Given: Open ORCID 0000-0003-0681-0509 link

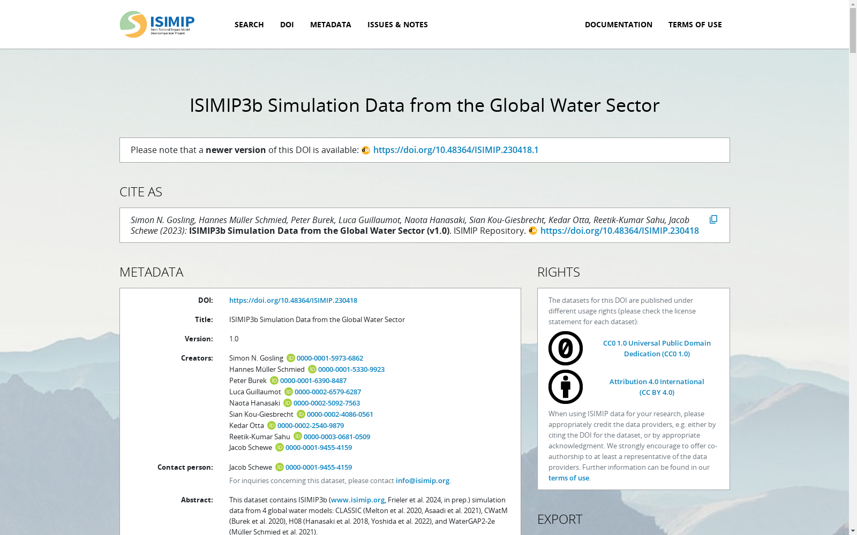Looking at the screenshot, I should tap(337, 437).
